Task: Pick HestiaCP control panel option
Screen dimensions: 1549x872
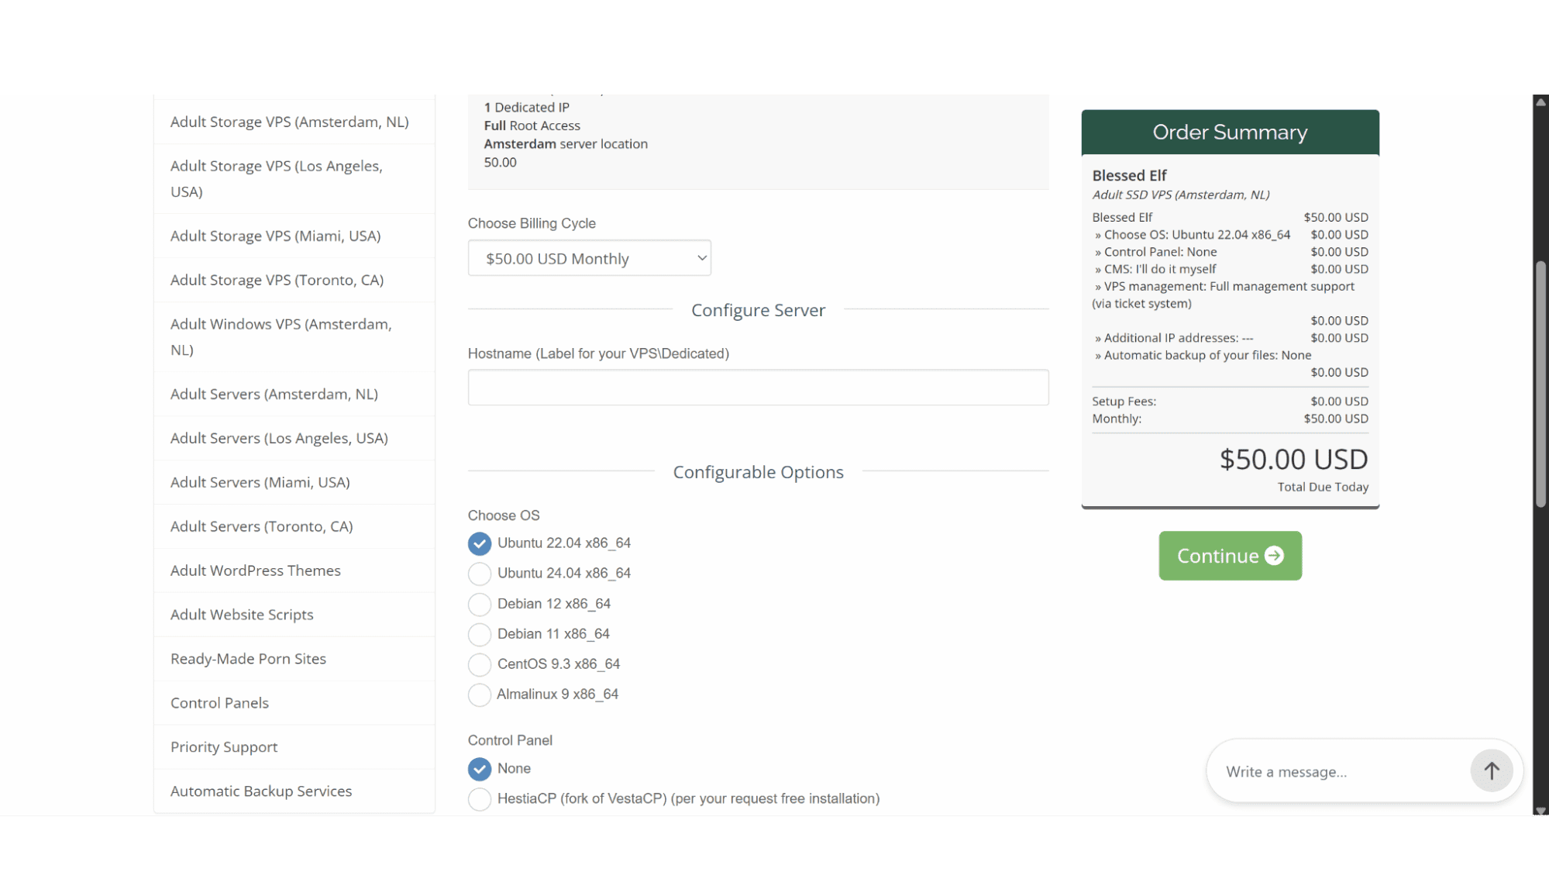Action: pyautogui.click(x=480, y=799)
